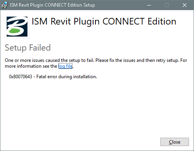
Task: Click the word 'Setup' in the title bar
Action: pyautogui.click(x=89, y=5)
